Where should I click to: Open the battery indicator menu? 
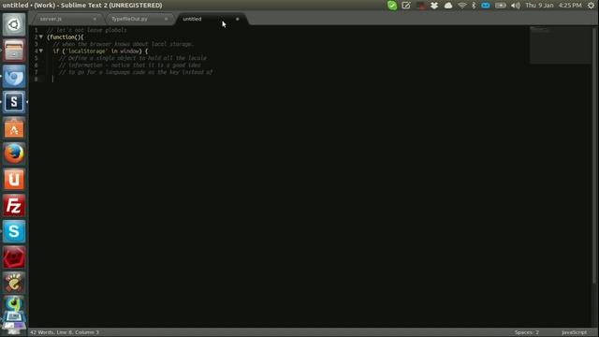coord(501,6)
